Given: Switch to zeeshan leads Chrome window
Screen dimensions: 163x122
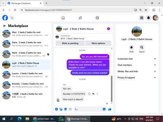Looking at the screenshot, I should (x=44, y=119).
